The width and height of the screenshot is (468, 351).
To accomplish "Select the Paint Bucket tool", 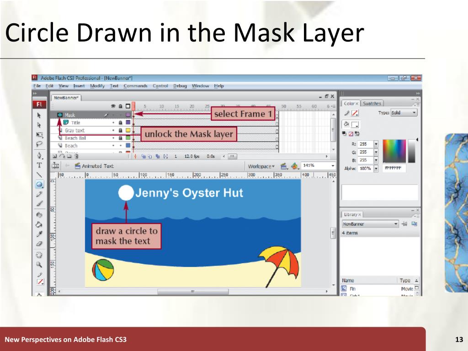I will pos(39,224).
